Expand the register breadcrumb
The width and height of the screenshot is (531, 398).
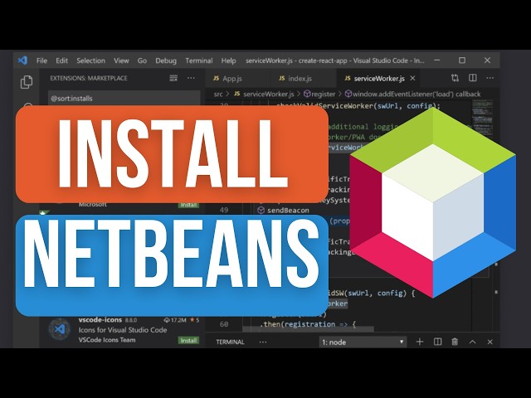click(323, 94)
